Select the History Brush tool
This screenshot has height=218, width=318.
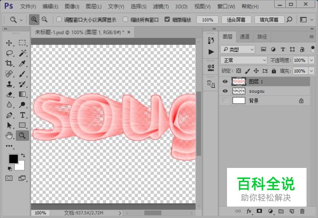pyautogui.click(x=22, y=84)
